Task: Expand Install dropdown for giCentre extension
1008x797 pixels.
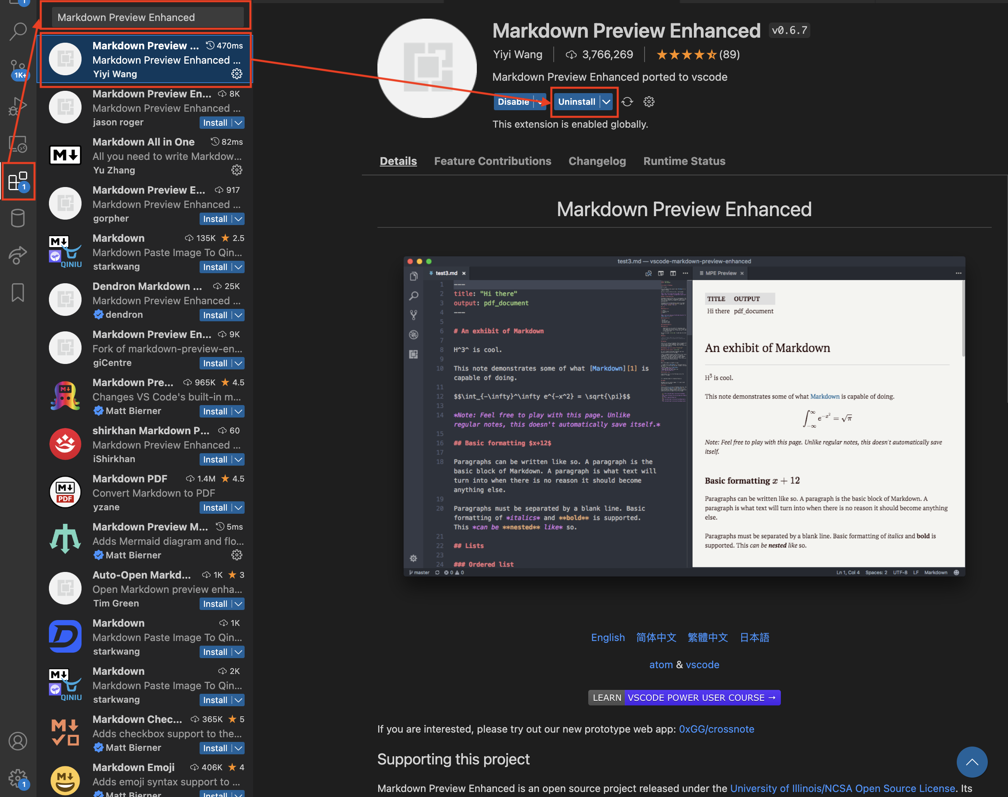Action: coord(238,363)
